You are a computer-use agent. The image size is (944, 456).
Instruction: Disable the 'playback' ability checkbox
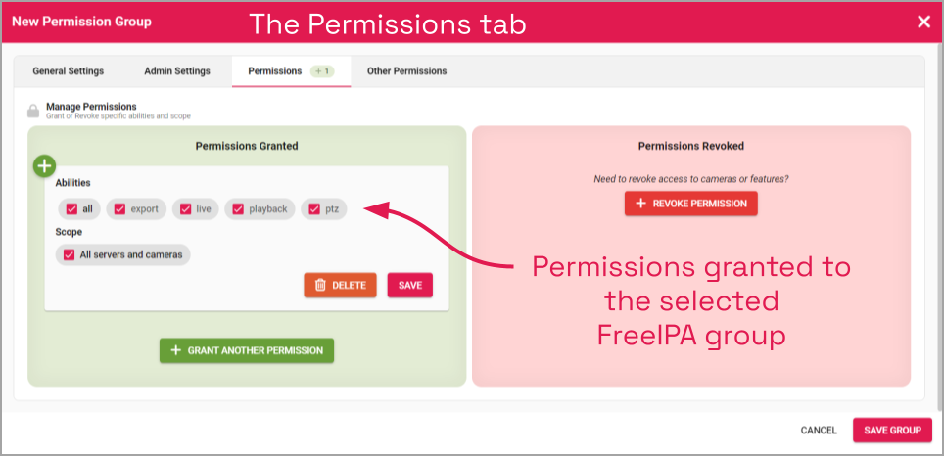click(238, 209)
